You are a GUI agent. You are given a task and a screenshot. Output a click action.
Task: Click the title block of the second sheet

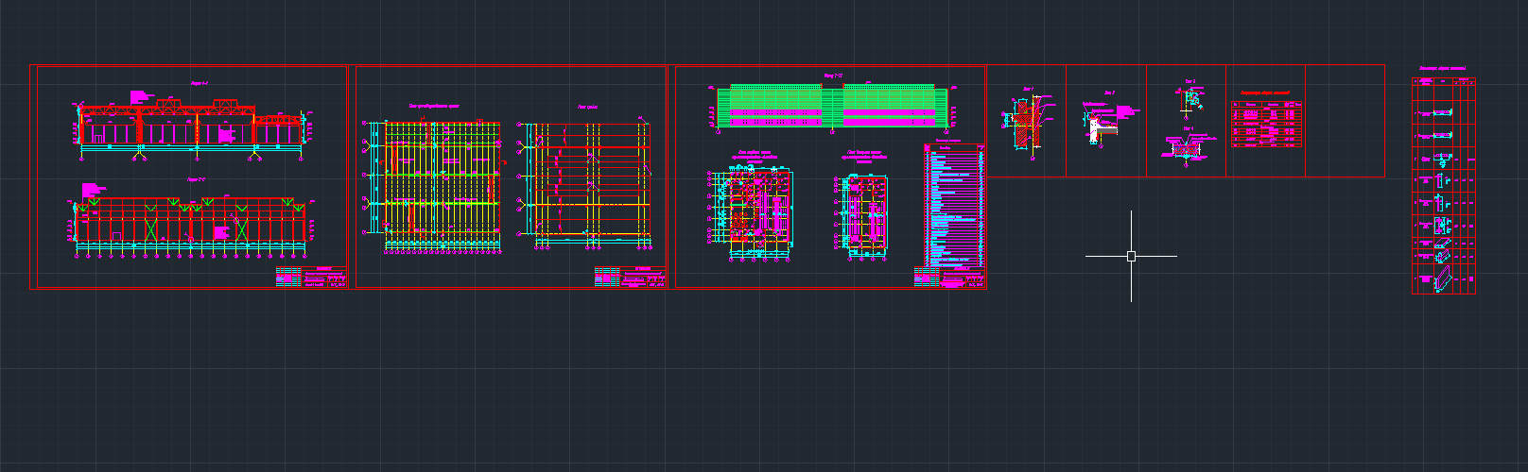tap(630, 277)
